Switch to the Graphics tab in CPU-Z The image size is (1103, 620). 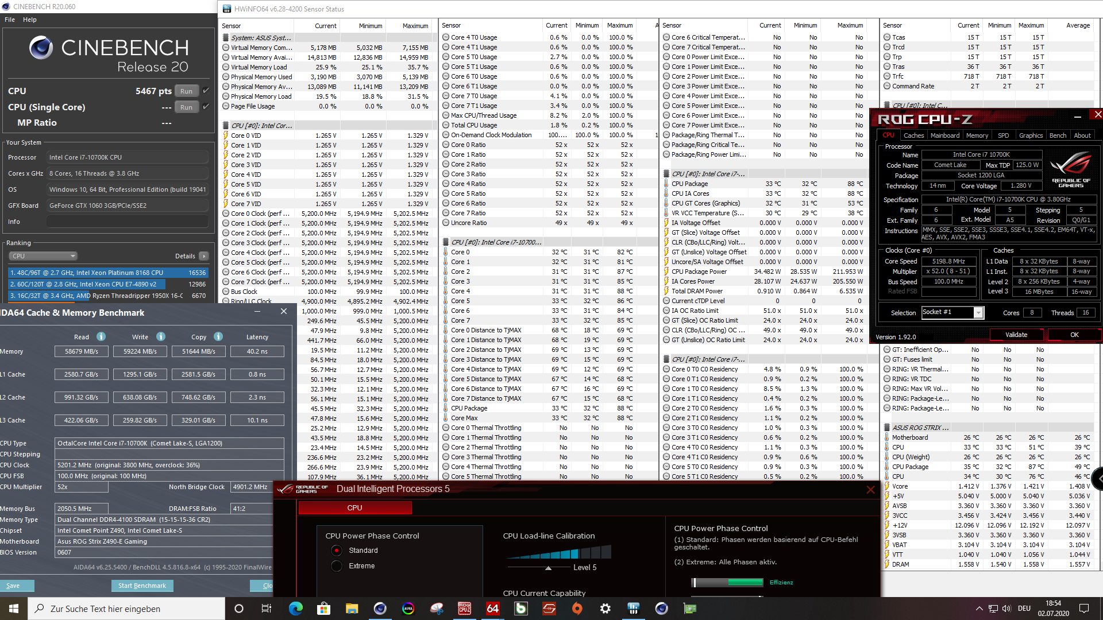click(1031, 135)
